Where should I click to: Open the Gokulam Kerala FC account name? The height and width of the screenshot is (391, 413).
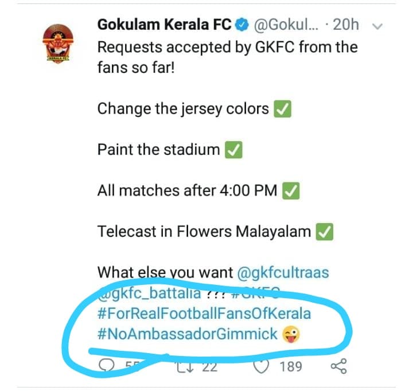pos(165,25)
